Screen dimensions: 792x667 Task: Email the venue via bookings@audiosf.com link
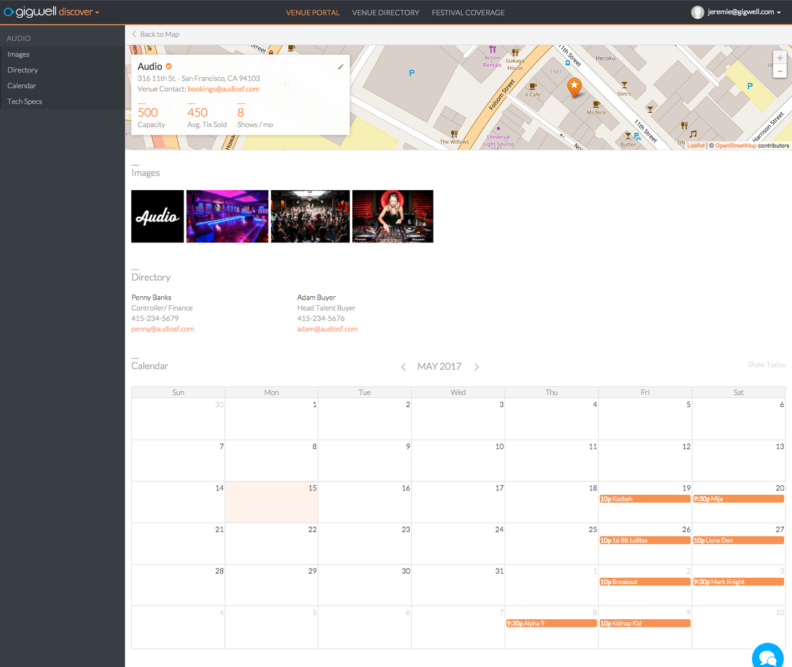223,88
